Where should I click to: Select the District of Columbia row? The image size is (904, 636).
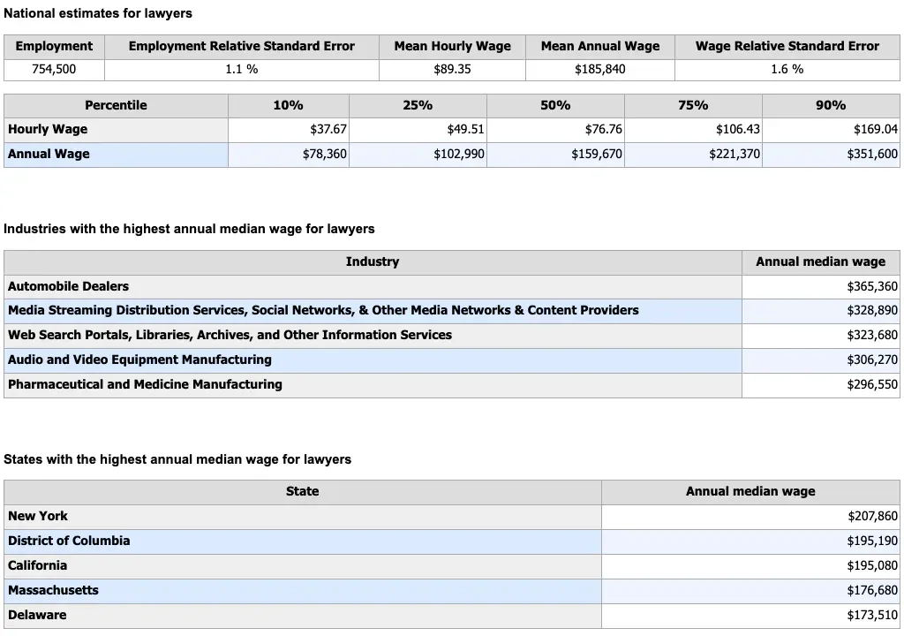452,542
